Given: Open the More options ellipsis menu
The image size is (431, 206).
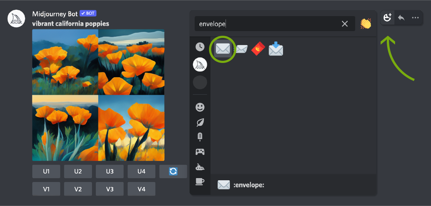Looking at the screenshot, I should click(415, 18).
